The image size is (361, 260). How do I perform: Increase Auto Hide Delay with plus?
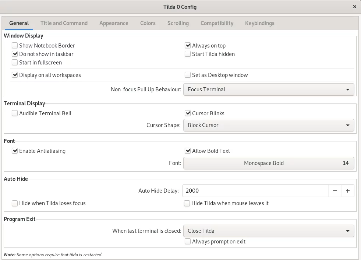(x=348, y=191)
